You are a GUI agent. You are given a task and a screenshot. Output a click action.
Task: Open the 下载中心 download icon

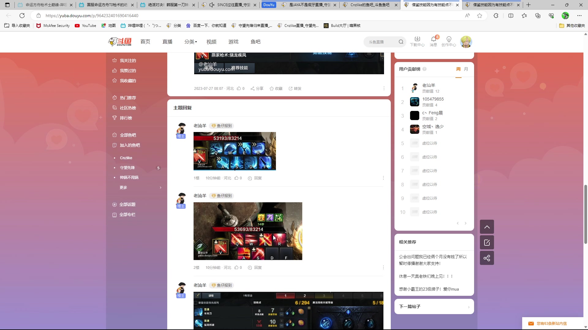tap(417, 39)
